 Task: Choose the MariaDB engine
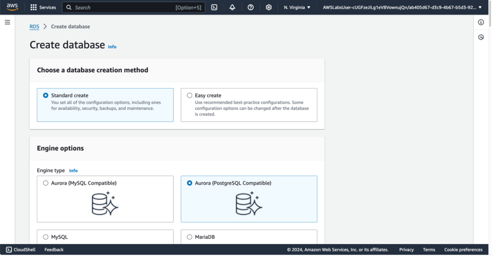click(x=249, y=237)
